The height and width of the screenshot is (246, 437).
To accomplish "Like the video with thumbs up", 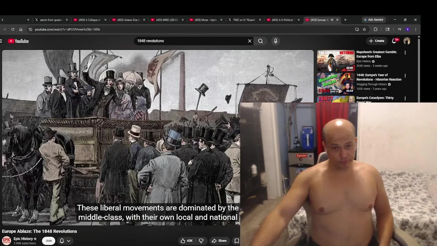I will click(187, 241).
